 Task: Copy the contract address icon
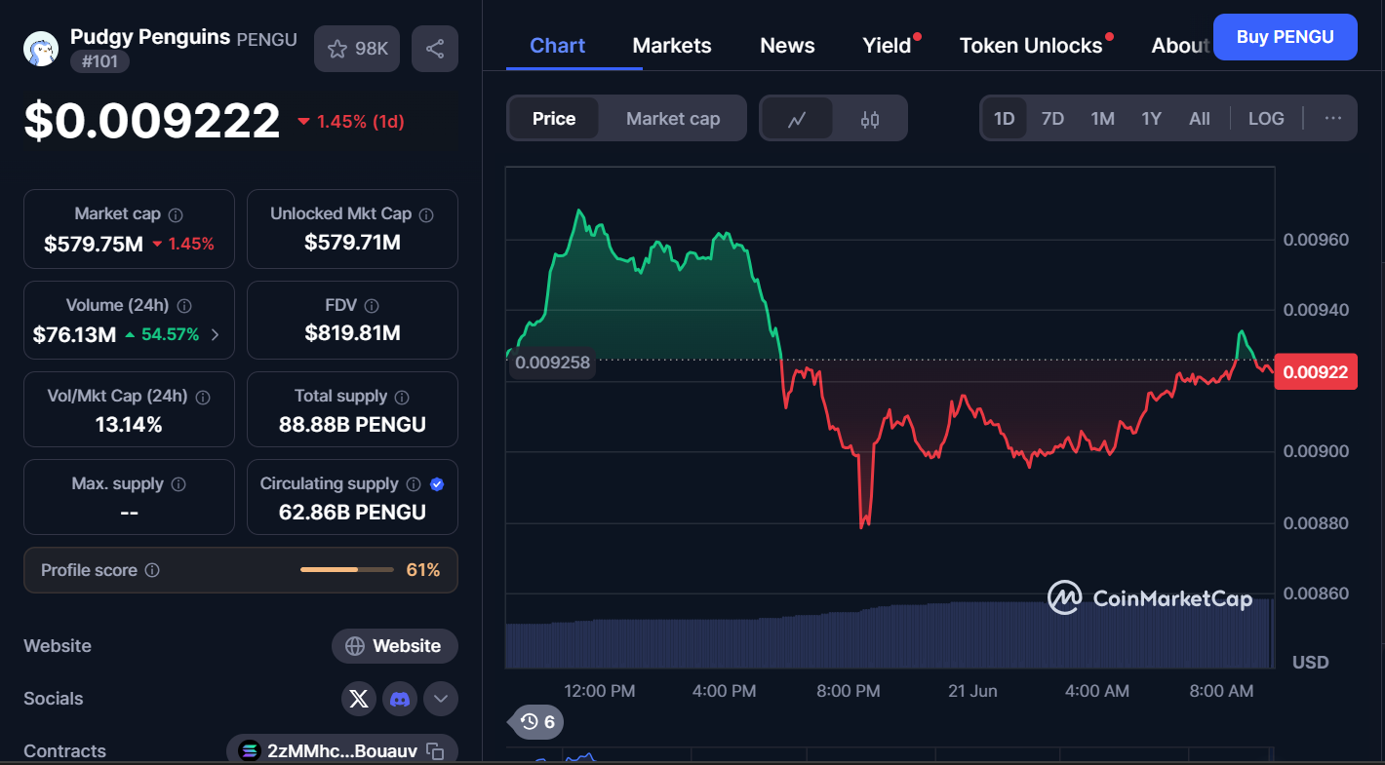pyautogui.click(x=436, y=751)
